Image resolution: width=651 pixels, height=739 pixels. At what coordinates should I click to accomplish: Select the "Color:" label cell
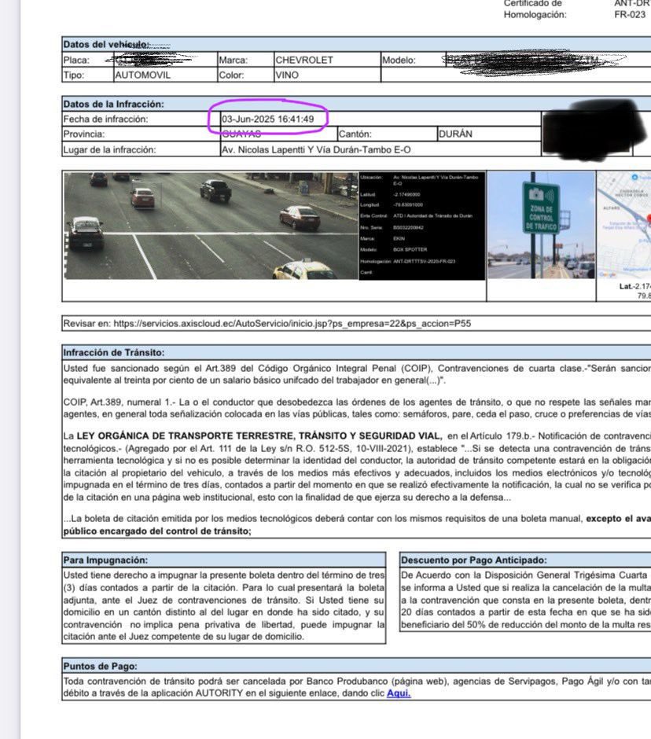pos(245,75)
